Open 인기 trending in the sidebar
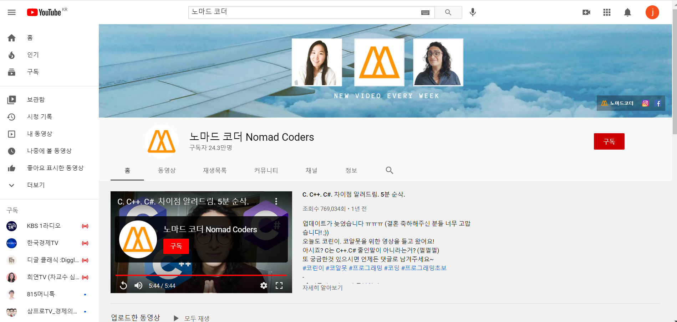677x322 pixels. click(49, 55)
